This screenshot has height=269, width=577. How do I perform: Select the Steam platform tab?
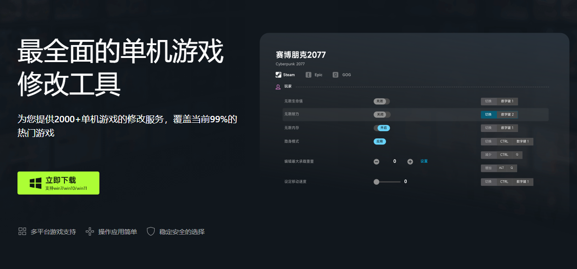[x=285, y=75]
